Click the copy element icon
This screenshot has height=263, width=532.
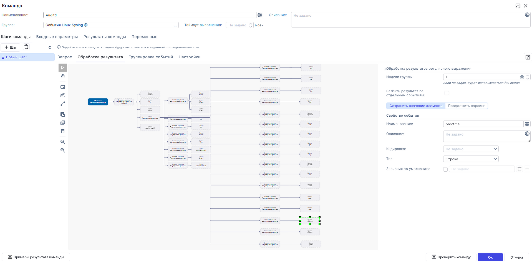coord(63,114)
